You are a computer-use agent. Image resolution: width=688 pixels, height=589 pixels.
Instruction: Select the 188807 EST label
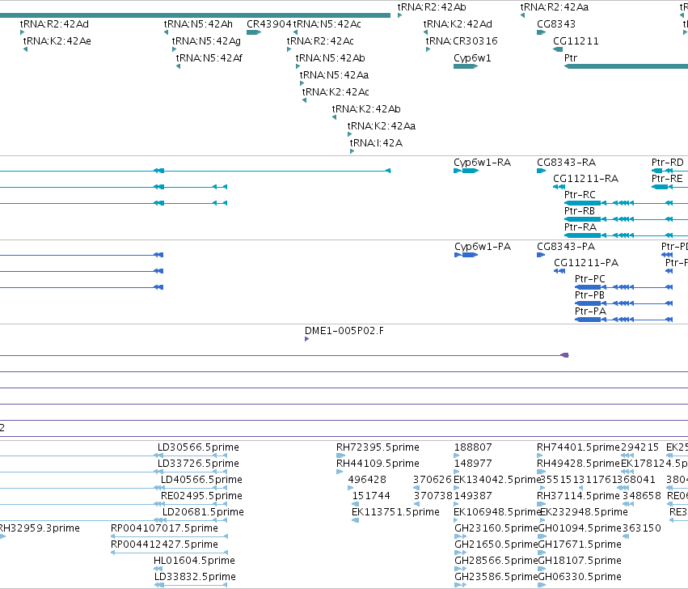click(473, 447)
